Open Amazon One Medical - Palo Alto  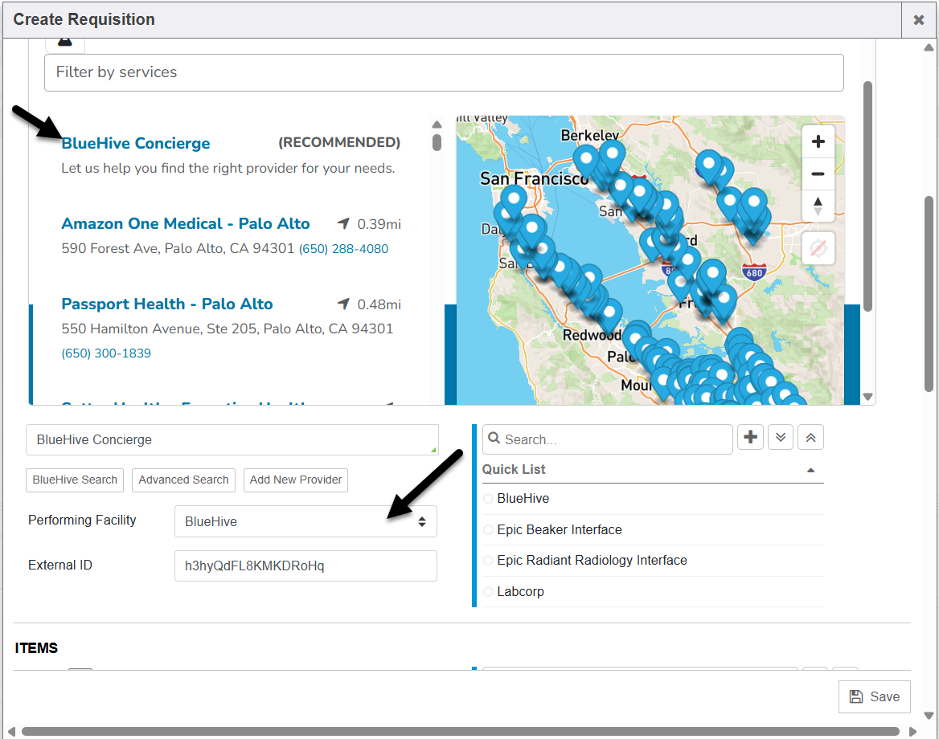pos(186,223)
